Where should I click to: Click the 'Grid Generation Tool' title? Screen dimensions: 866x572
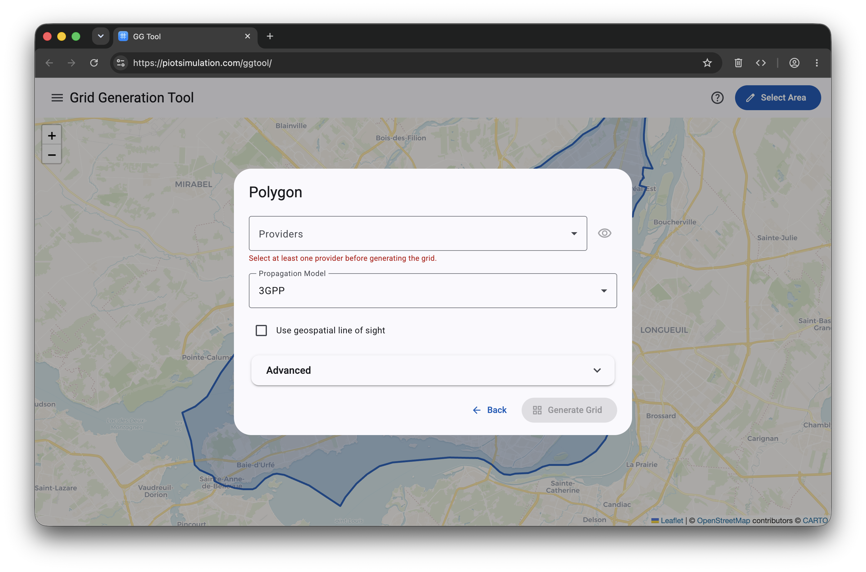point(132,98)
